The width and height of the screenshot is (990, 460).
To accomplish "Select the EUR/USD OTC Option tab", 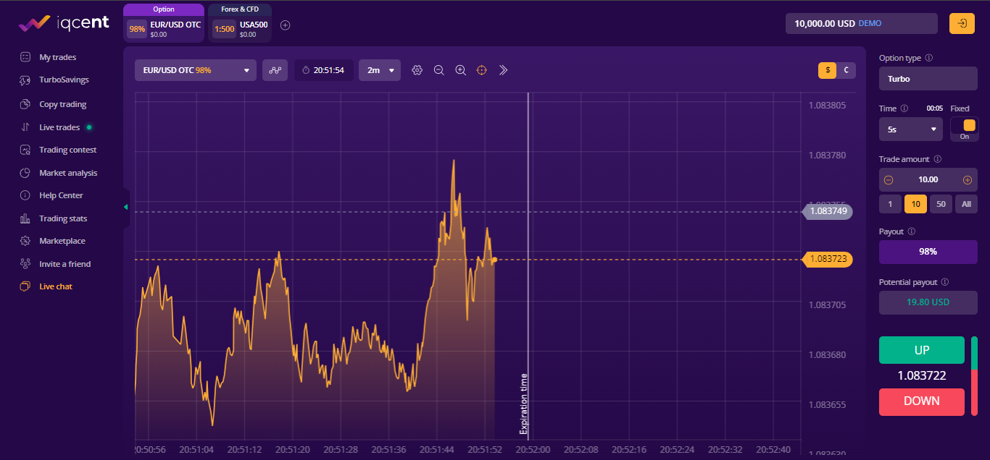I will point(164,23).
